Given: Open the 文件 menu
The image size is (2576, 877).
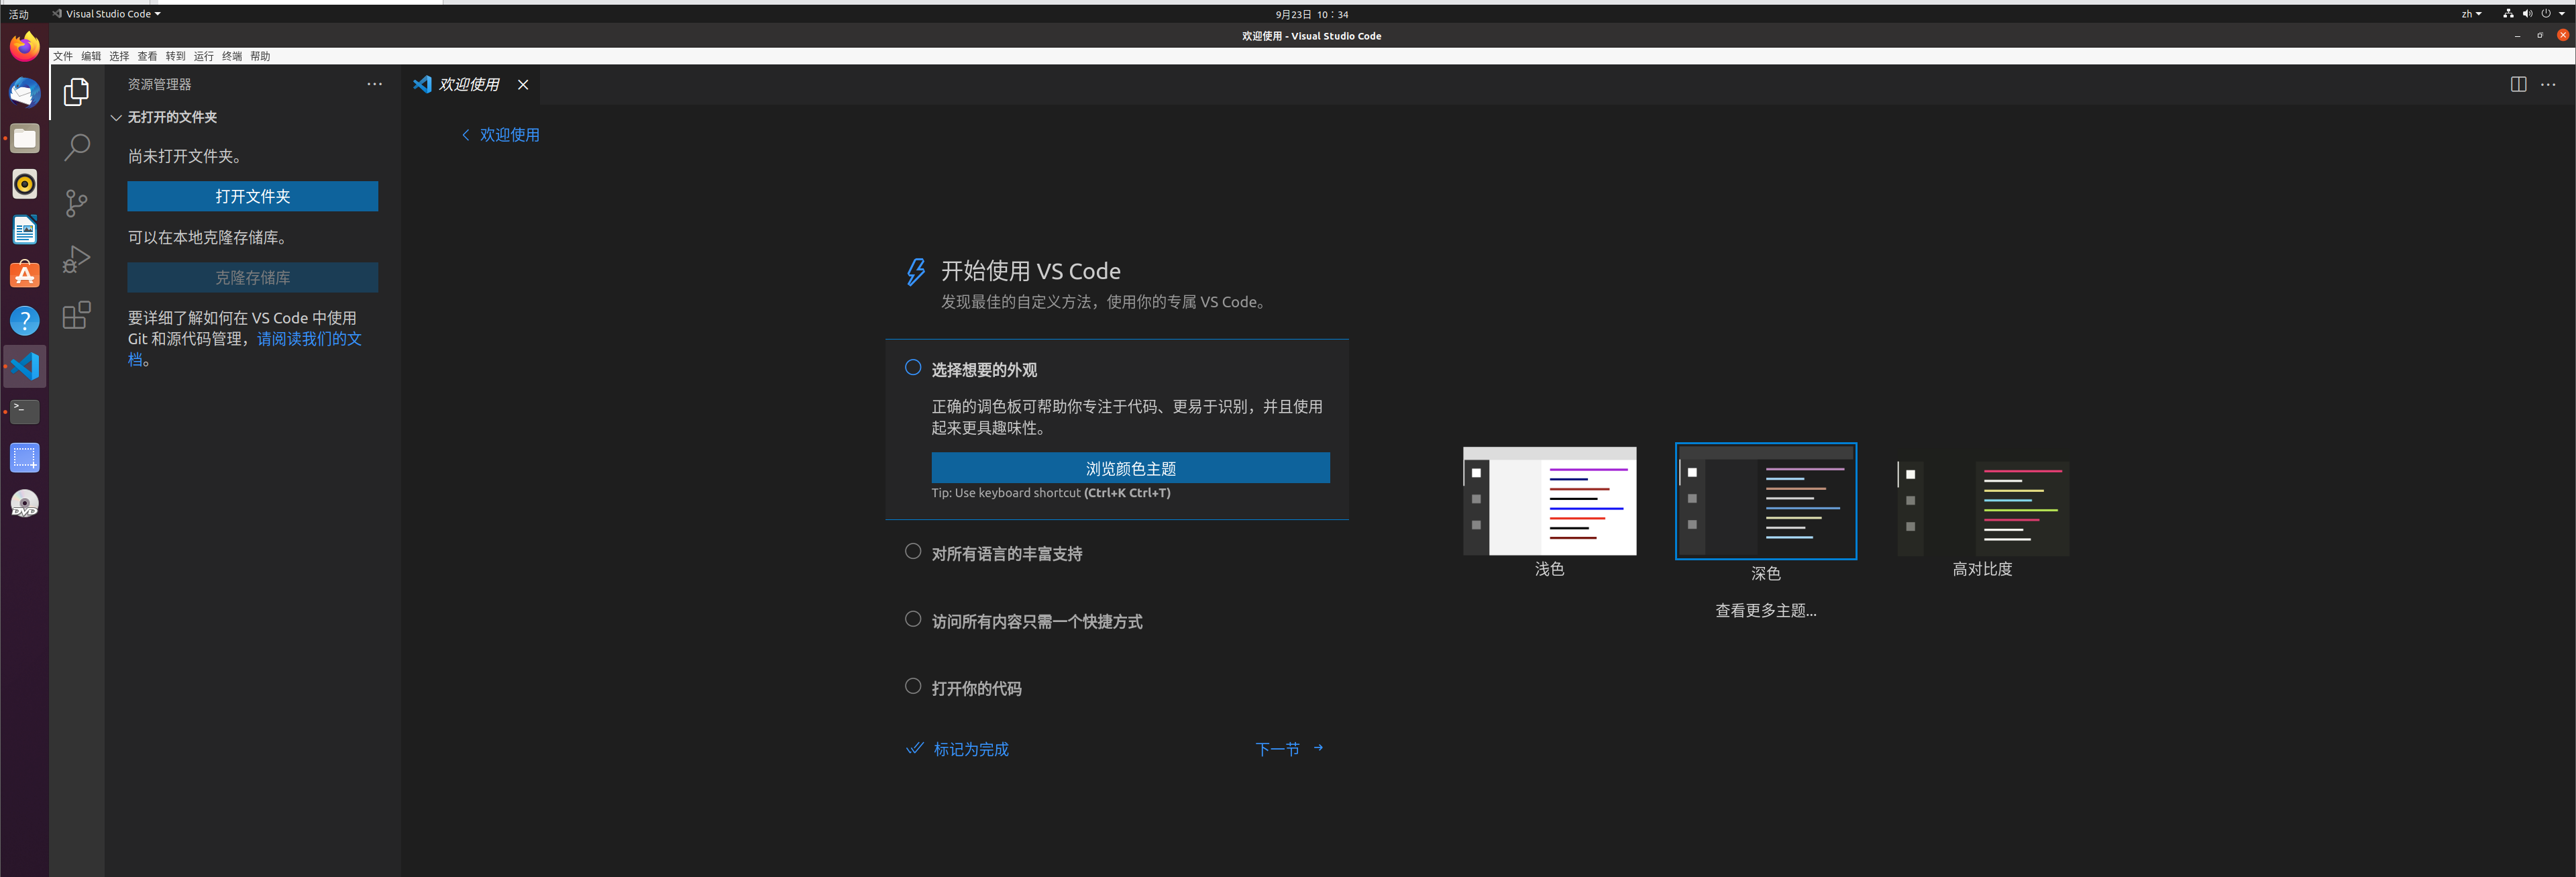Looking at the screenshot, I should (63, 56).
